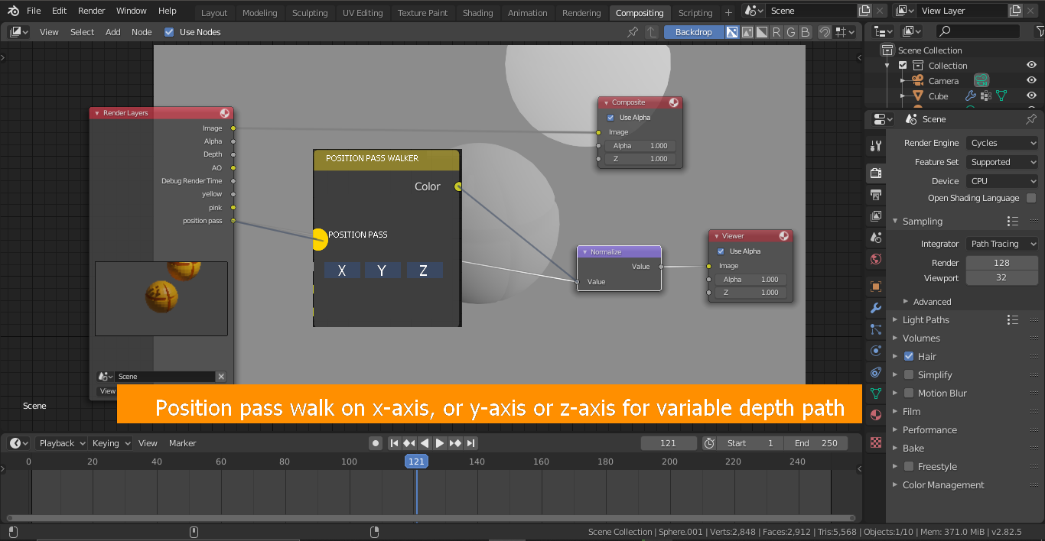
Task: Jump to the end frame
Action: point(471,443)
